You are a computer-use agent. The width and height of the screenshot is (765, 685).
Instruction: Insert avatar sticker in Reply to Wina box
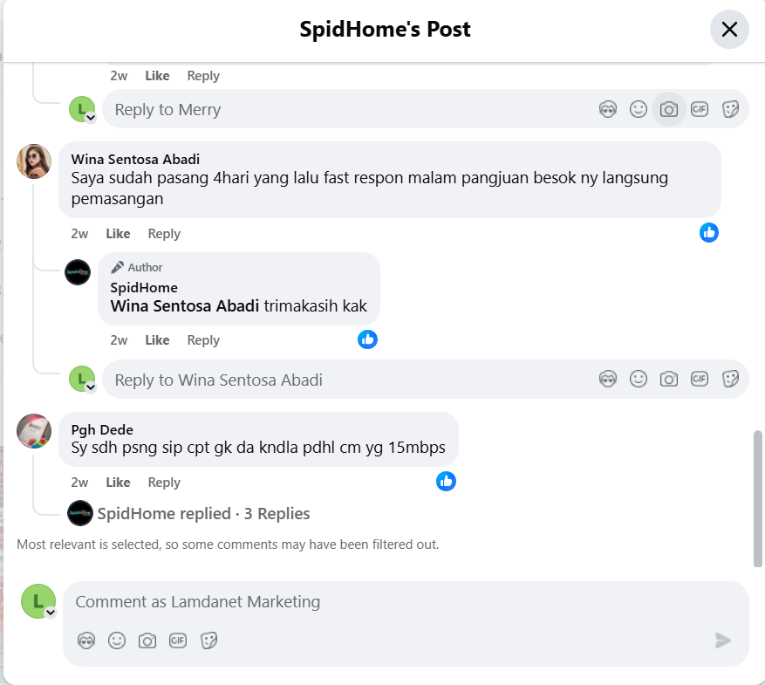click(608, 379)
